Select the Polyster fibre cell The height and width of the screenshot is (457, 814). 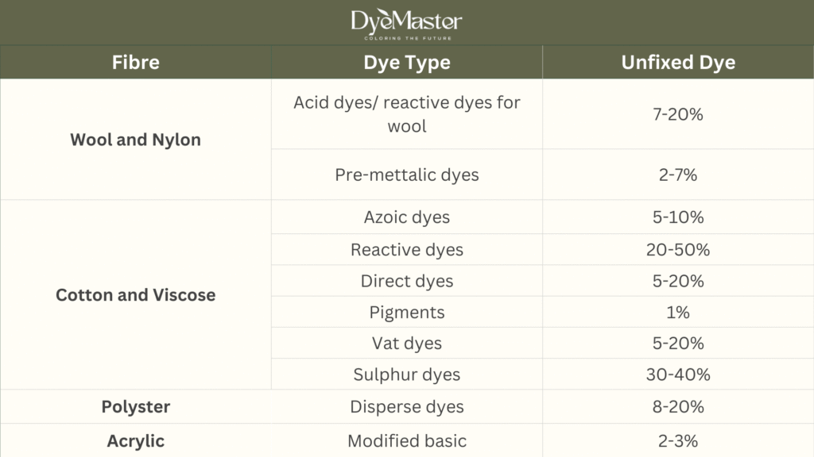(135, 407)
